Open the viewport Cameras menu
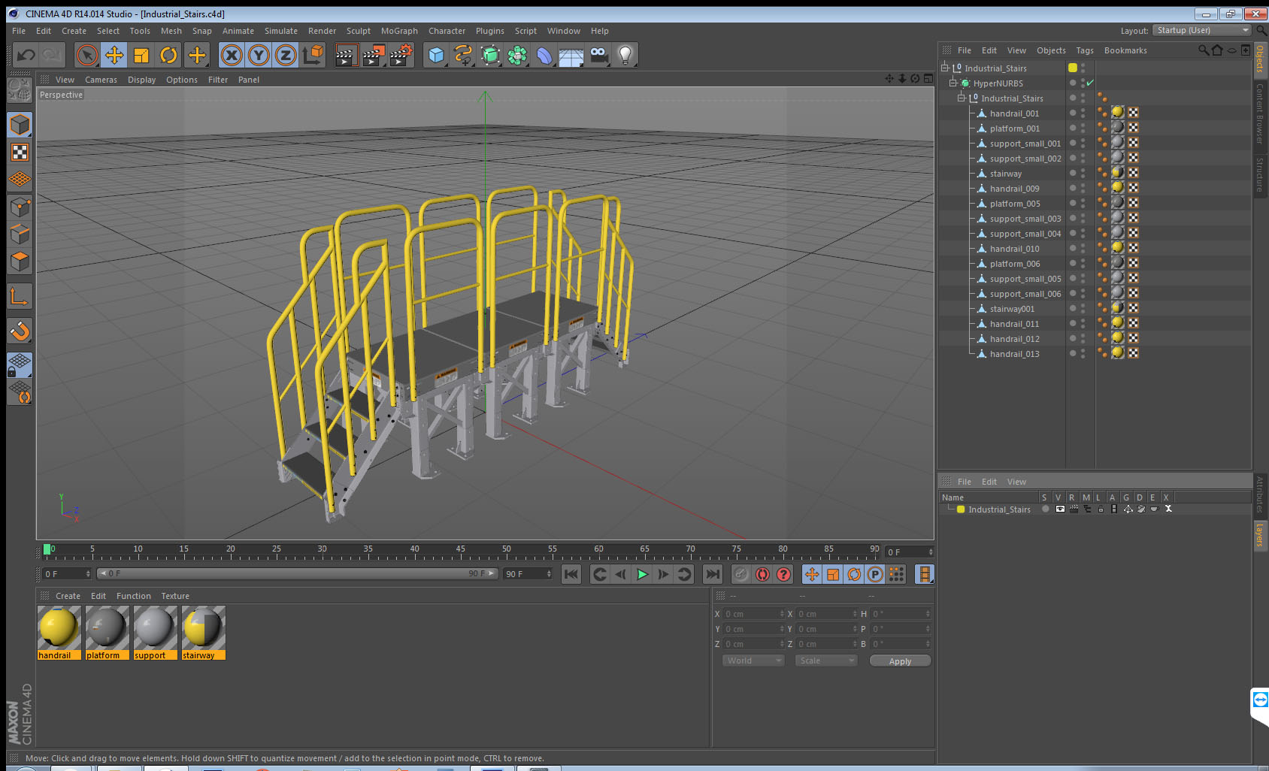 [101, 80]
